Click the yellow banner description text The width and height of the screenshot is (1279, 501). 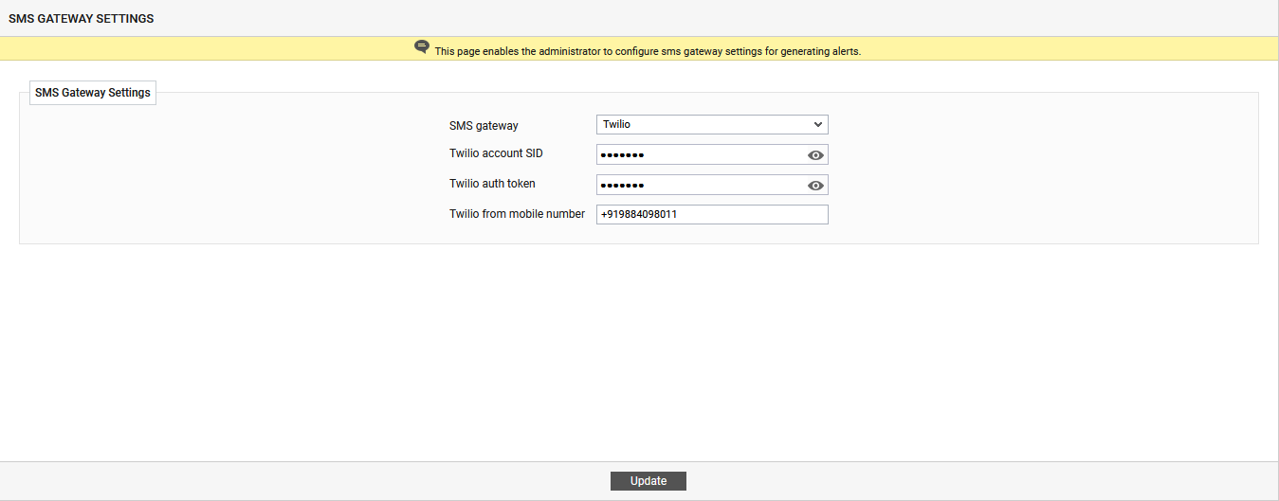pos(648,52)
